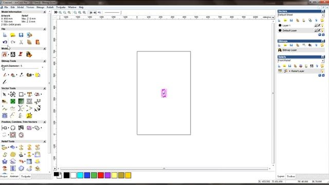The width and height of the screenshot is (329, 185).
Task: Open the Help menu
Action: 81,7
